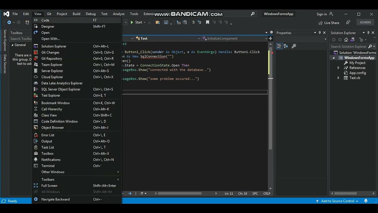Click the Property Pages wrench icon
Screen dimensions: 378x213
point(294,46)
